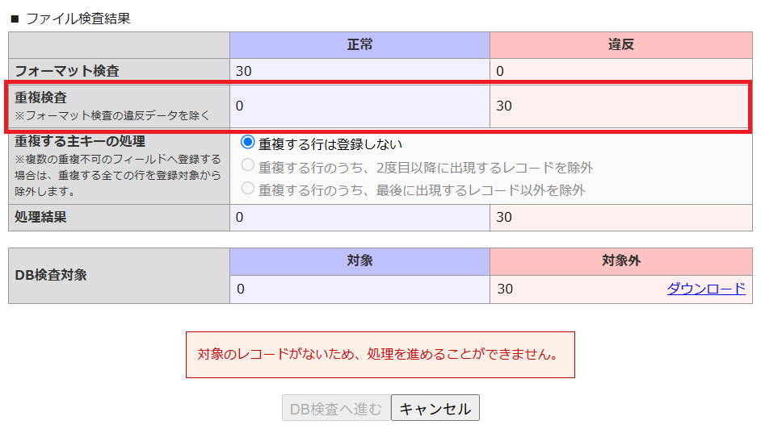Click the ファイル検査結果 heading

(78, 19)
